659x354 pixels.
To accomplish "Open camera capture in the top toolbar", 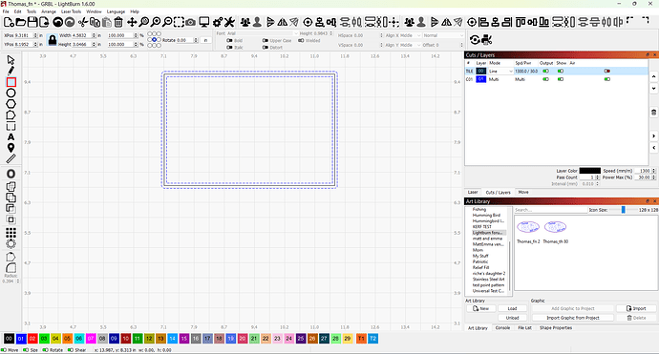I will [x=190, y=22].
